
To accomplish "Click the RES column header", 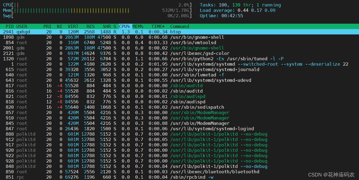I will click(x=91, y=26).
